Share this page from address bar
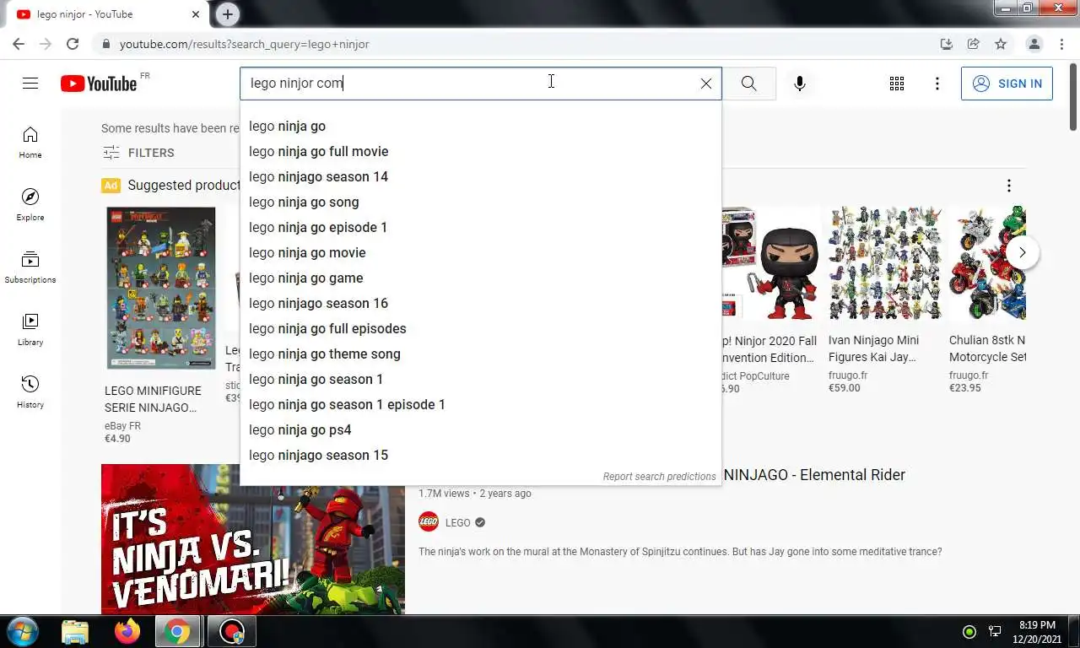1080x648 pixels. (974, 44)
